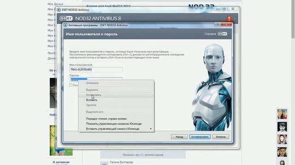Screen dimensions: 295x165
Task: Click the robot android illustration in dialog
Action: pyautogui.click(x=212, y=87)
